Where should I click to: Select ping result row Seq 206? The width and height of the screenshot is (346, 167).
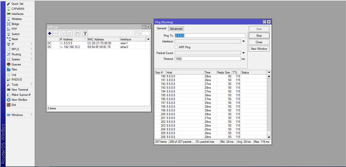211,137
